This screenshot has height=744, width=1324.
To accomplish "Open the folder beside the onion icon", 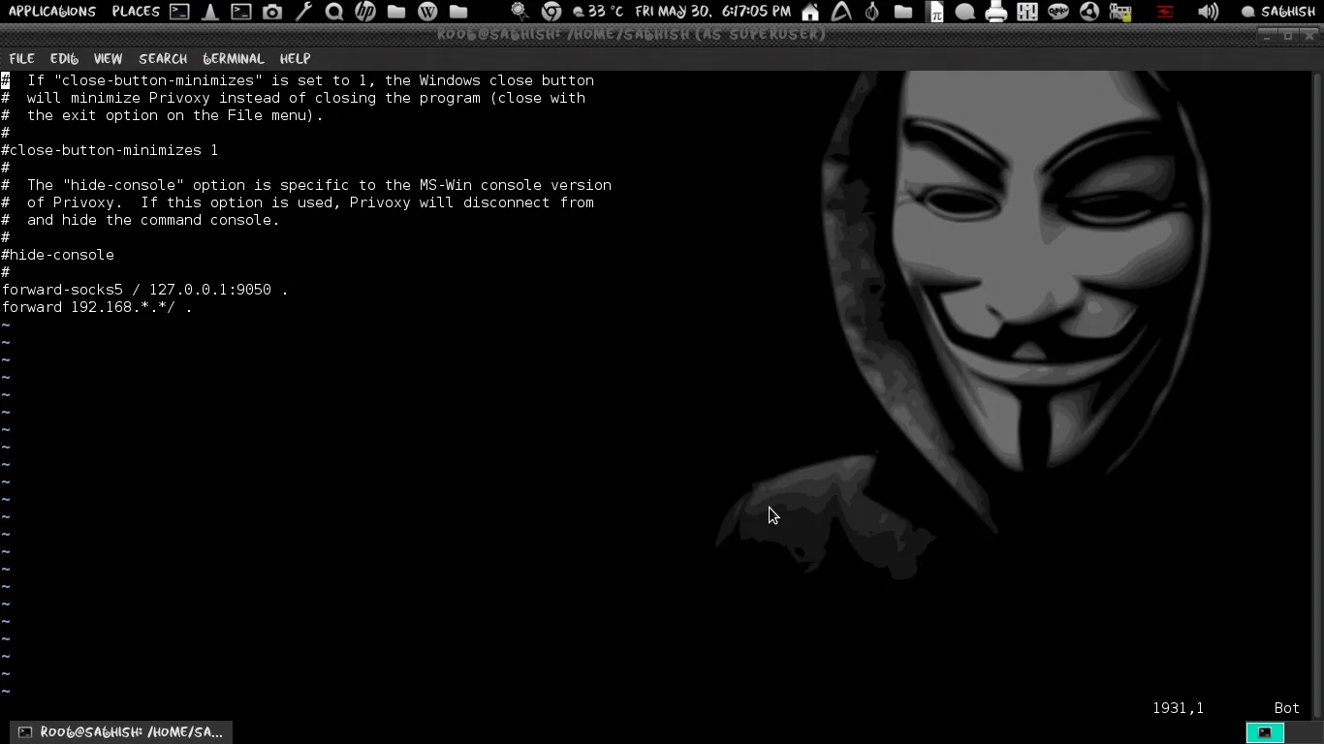I will (x=902, y=12).
